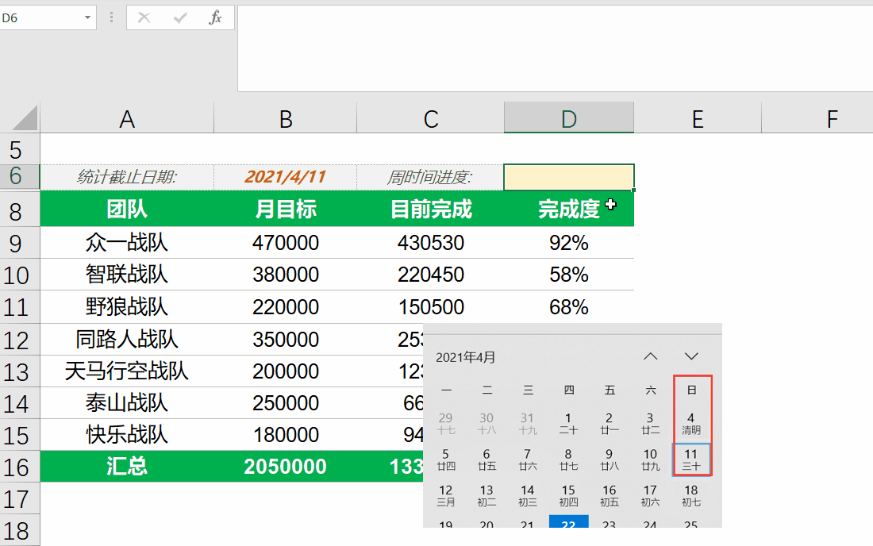Click completion value 68%
This screenshot has height=546, width=873.
568,306
